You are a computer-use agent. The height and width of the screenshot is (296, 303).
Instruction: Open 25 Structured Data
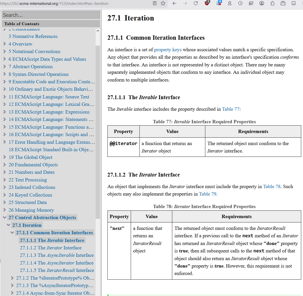[x=28, y=202]
